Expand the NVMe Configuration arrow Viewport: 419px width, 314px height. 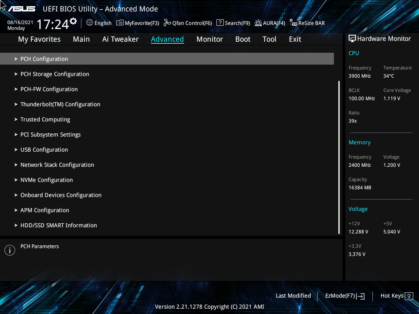[x=16, y=180]
